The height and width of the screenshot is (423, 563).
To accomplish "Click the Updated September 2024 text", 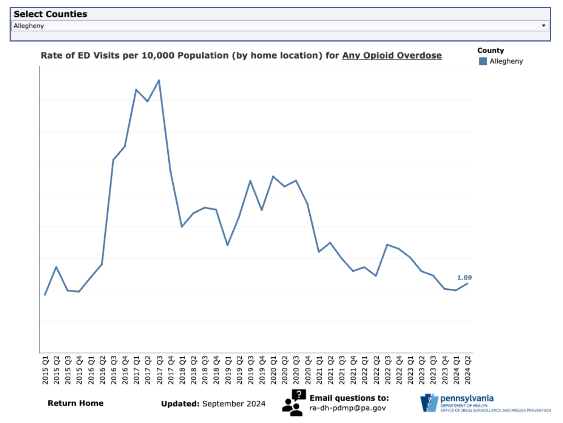I will [x=213, y=403].
